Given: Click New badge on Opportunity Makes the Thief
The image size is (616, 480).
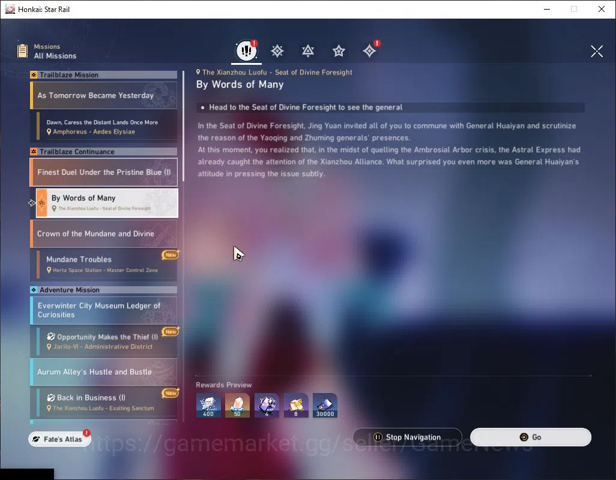Looking at the screenshot, I should coord(171,332).
